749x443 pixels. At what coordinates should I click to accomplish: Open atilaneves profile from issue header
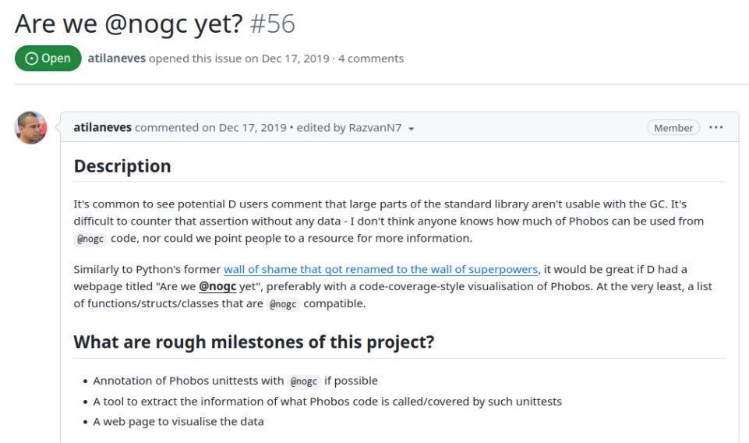click(117, 58)
